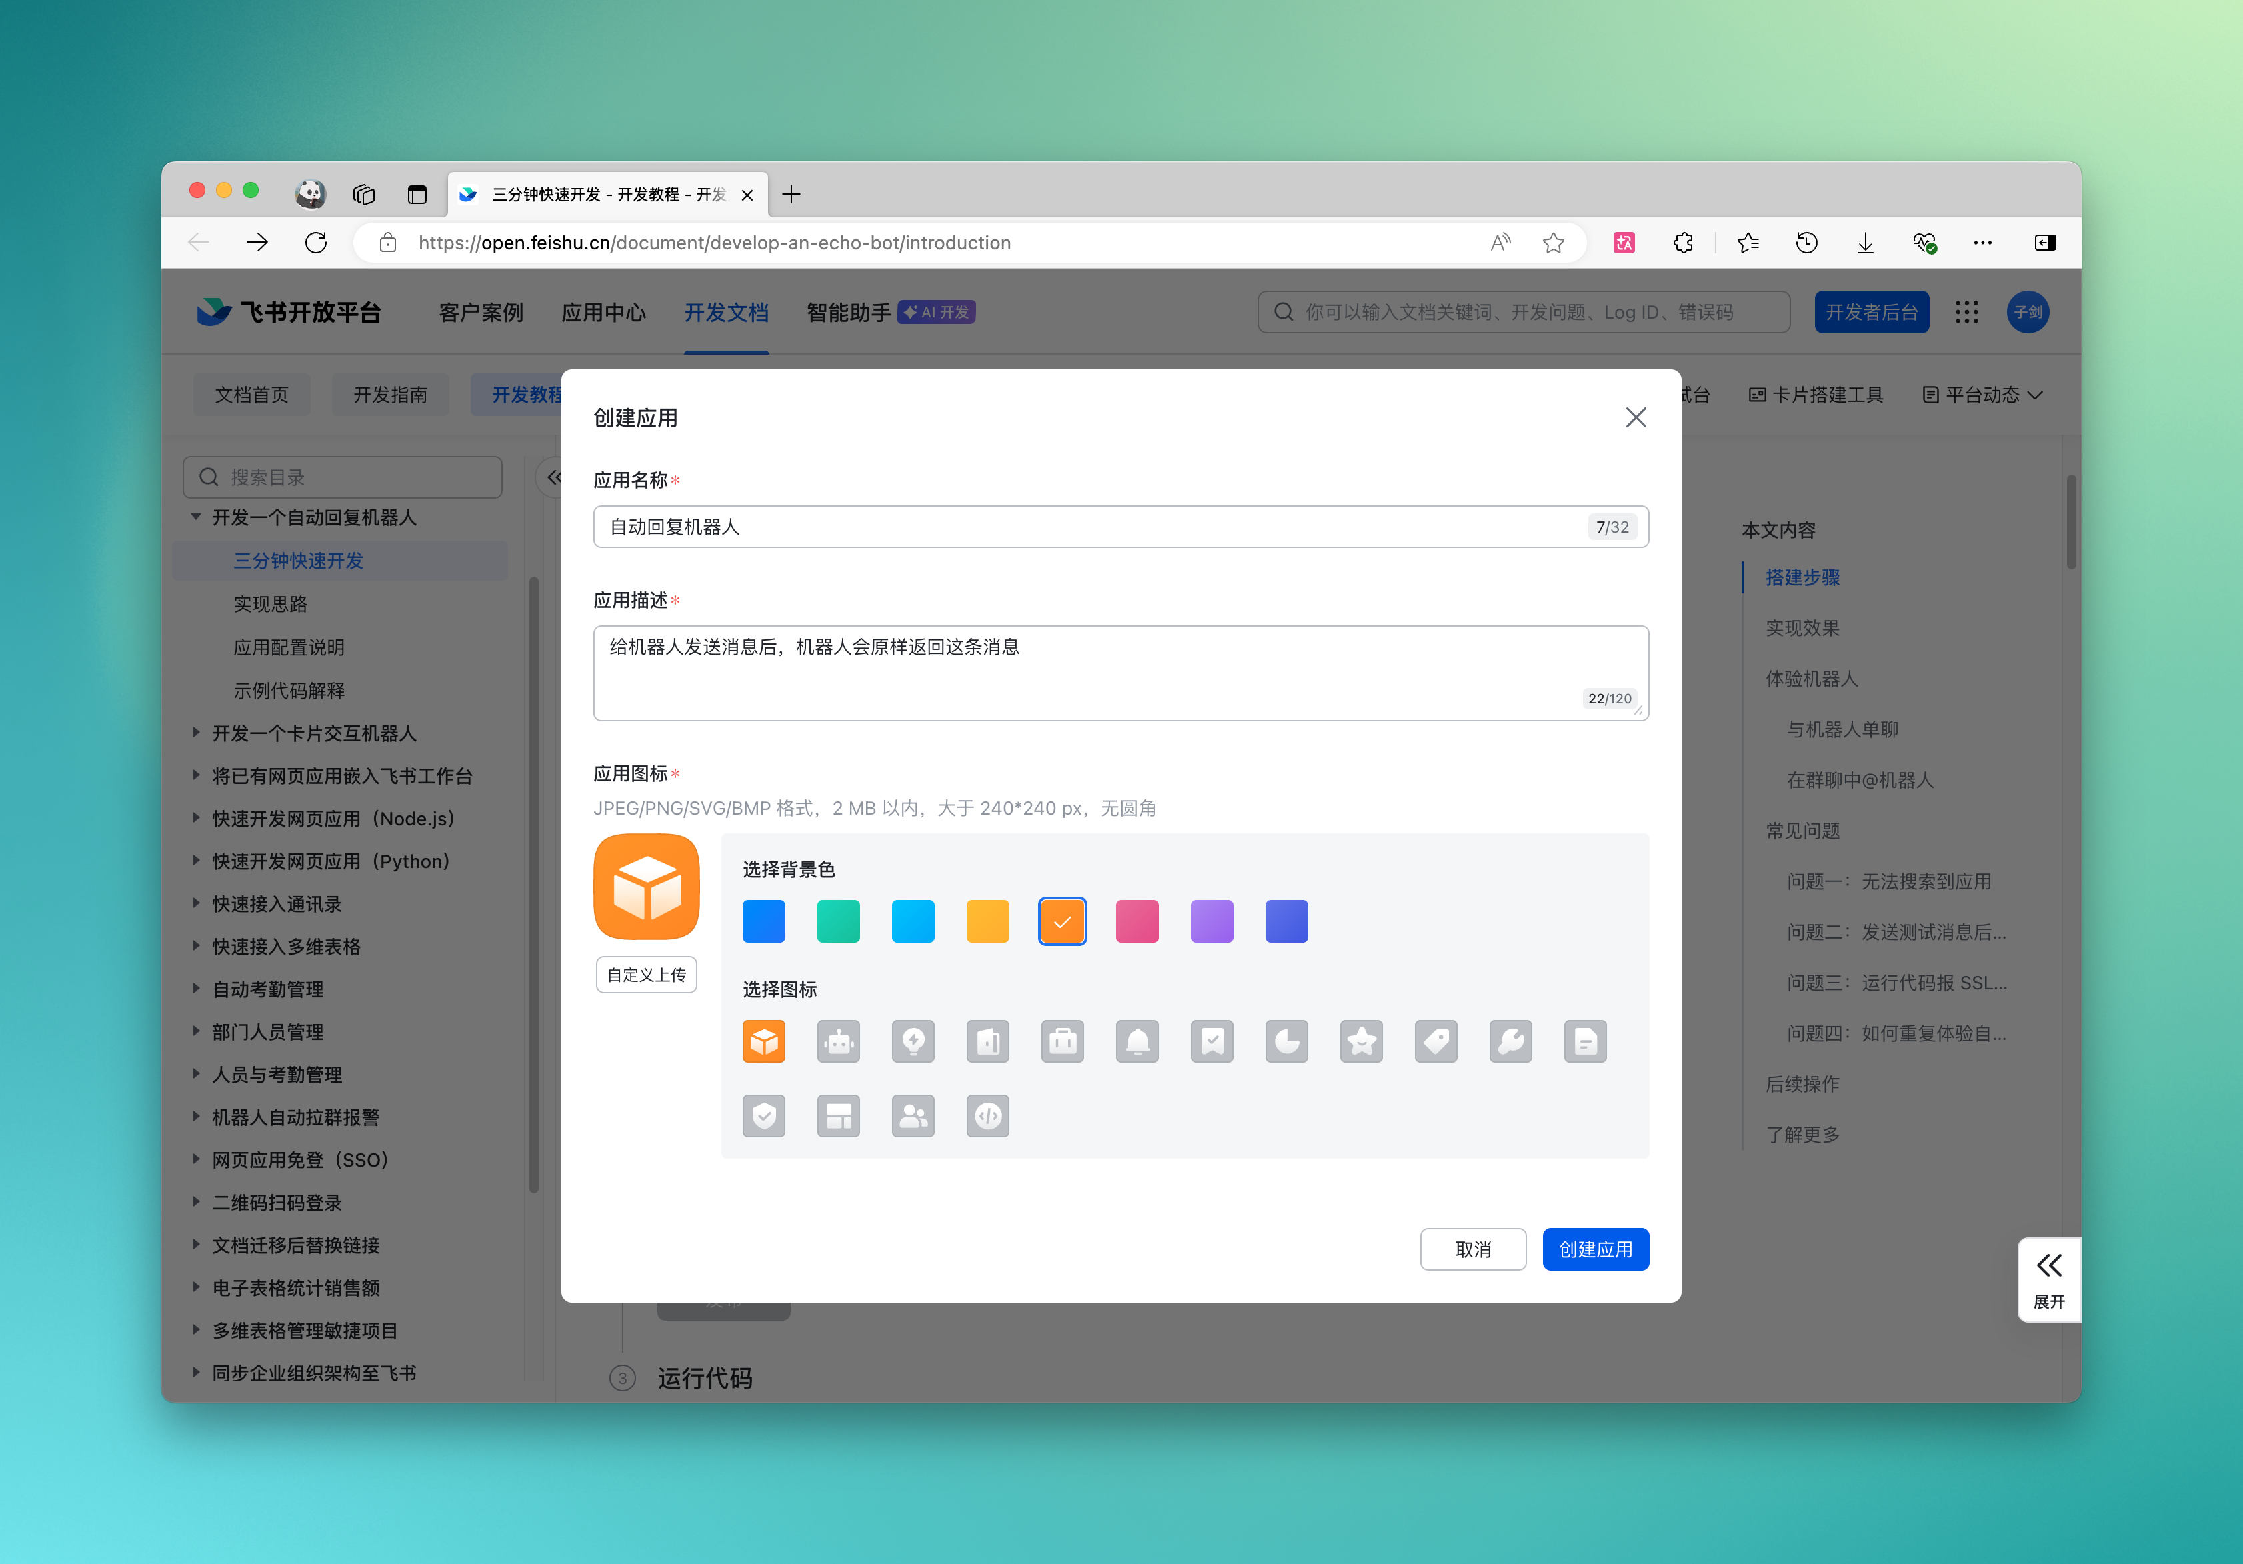Collapse 开发一个自动回复机器人 section
Image resolution: width=2243 pixels, height=1564 pixels.
196,517
